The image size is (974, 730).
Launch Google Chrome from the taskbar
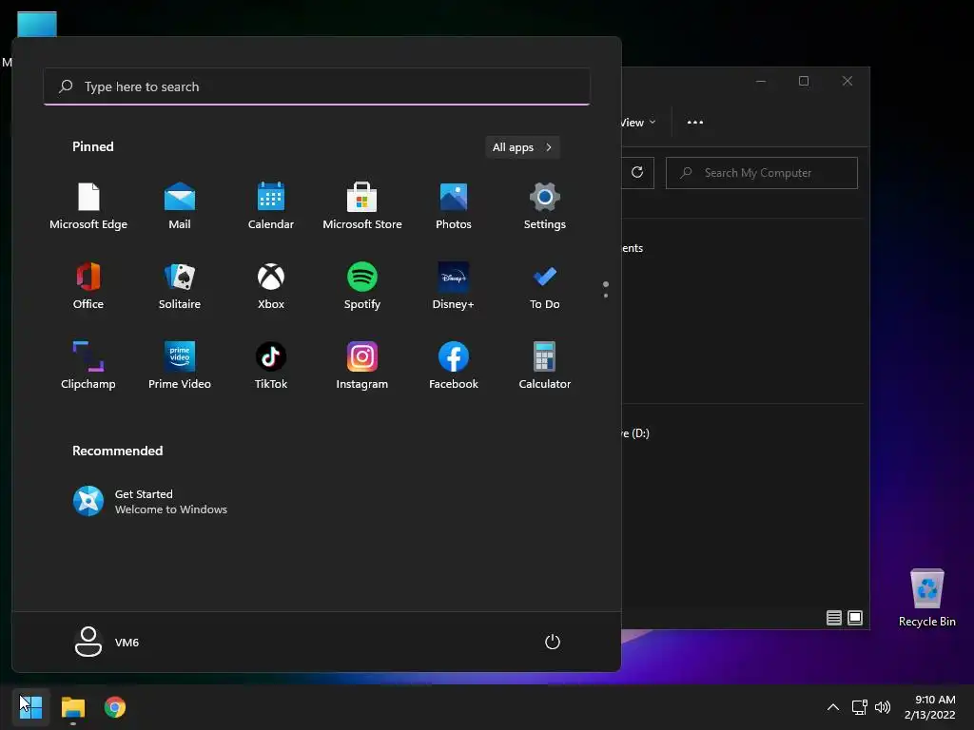tap(115, 707)
